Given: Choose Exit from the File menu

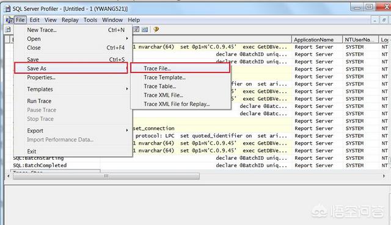Looking at the screenshot, I should tap(73, 151).
